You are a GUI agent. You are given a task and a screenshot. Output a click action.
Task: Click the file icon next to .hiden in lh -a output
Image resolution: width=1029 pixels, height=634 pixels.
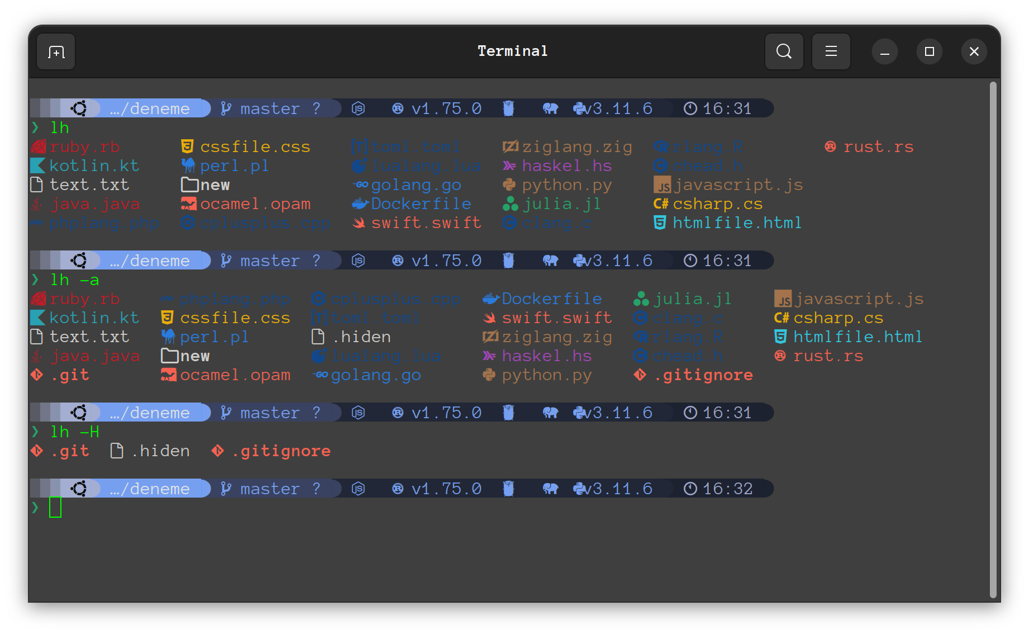coord(318,337)
